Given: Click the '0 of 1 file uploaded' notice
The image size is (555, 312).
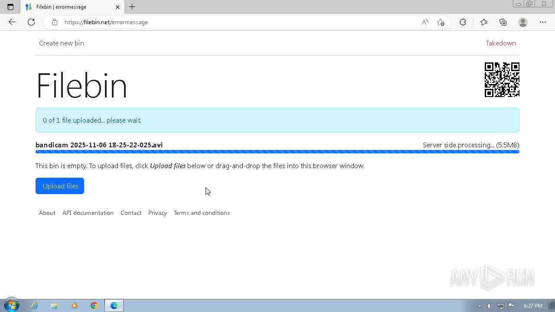Looking at the screenshot, I should click(277, 120).
